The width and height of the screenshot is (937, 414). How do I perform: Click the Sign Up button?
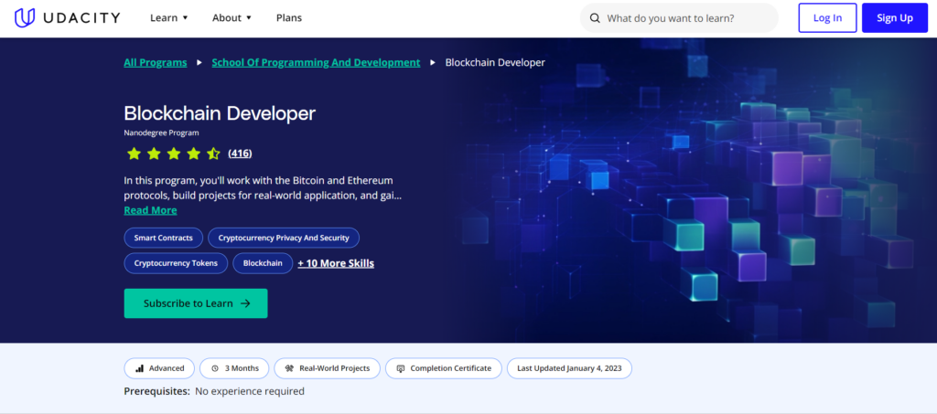point(895,18)
